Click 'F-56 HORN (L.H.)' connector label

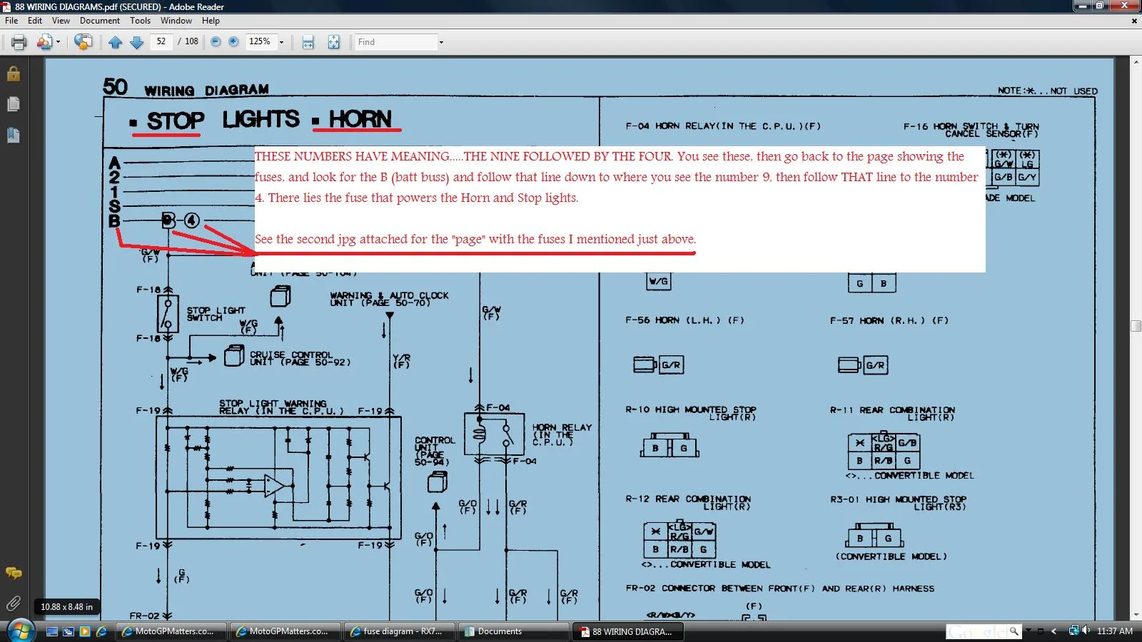click(x=684, y=320)
